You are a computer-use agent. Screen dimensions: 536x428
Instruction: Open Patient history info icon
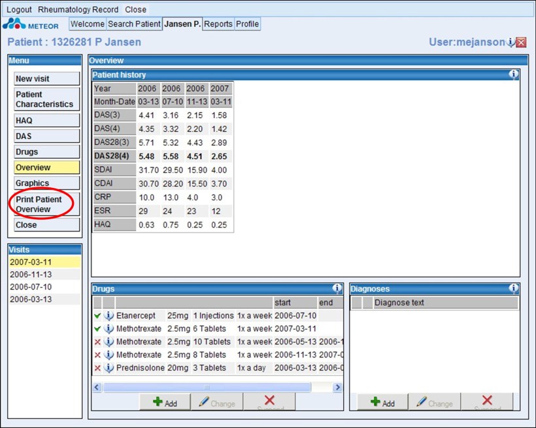[x=513, y=74]
